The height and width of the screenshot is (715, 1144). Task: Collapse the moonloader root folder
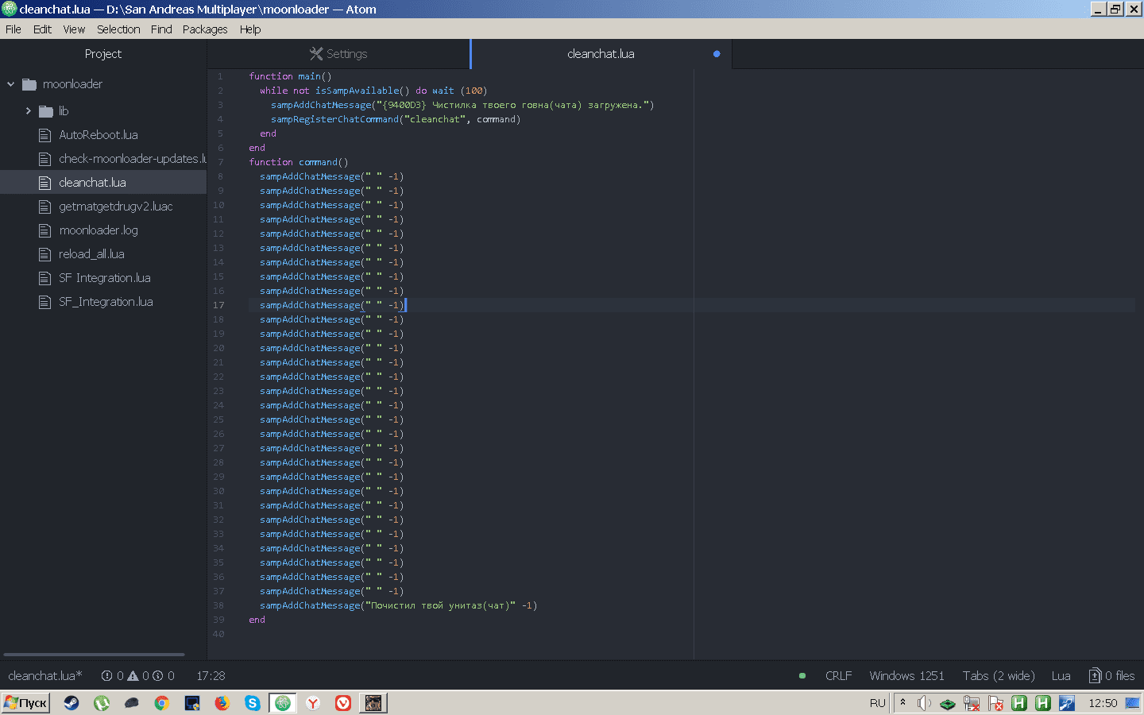click(x=11, y=84)
